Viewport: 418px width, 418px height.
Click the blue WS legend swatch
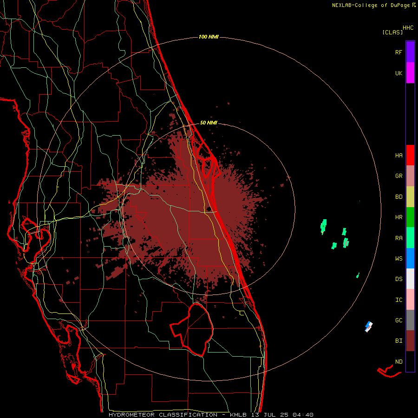410,258
